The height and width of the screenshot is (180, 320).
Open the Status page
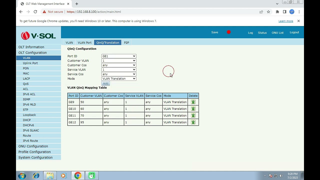(x=262, y=33)
